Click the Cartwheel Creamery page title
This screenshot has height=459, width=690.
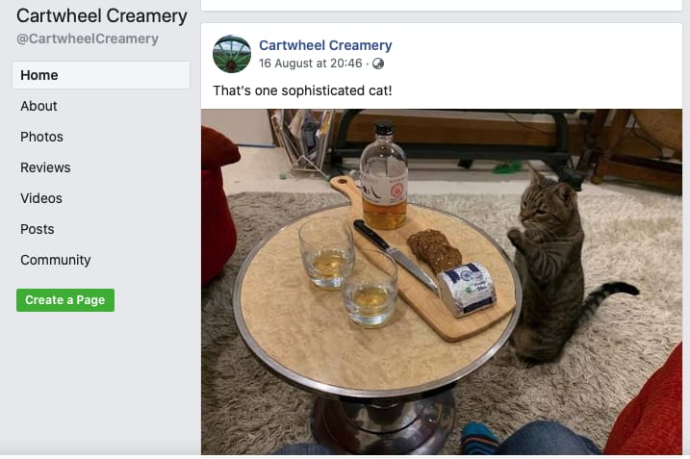tap(102, 15)
